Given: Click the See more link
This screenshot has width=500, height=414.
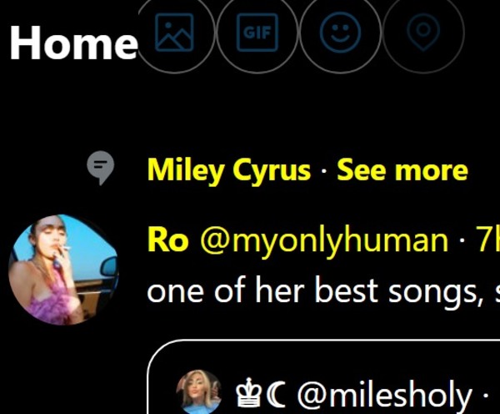Looking at the screenshot, I should point(402,170).
